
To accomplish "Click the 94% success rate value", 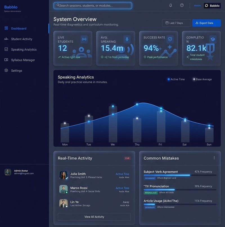I will 151,48.
